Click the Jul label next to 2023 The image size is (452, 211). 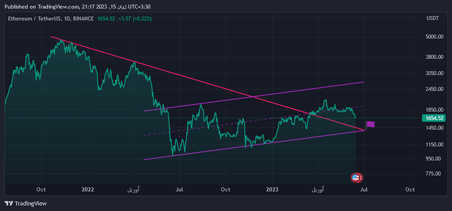[364, 190]
